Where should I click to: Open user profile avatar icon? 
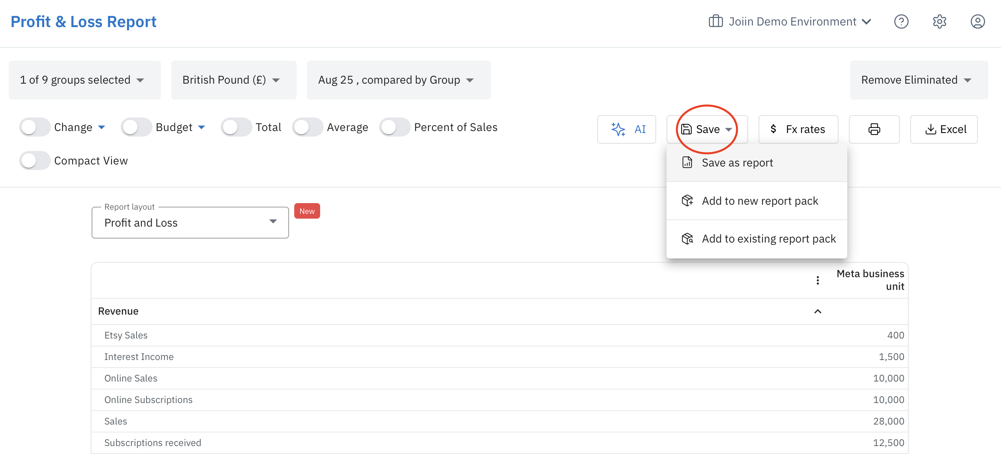coord(978,22)
